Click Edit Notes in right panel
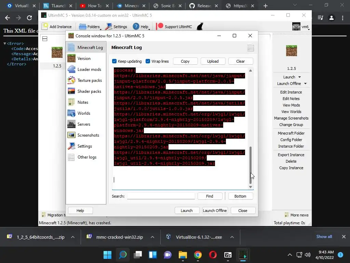This screenshot has width=350, height=263. (x=291, y=99)
